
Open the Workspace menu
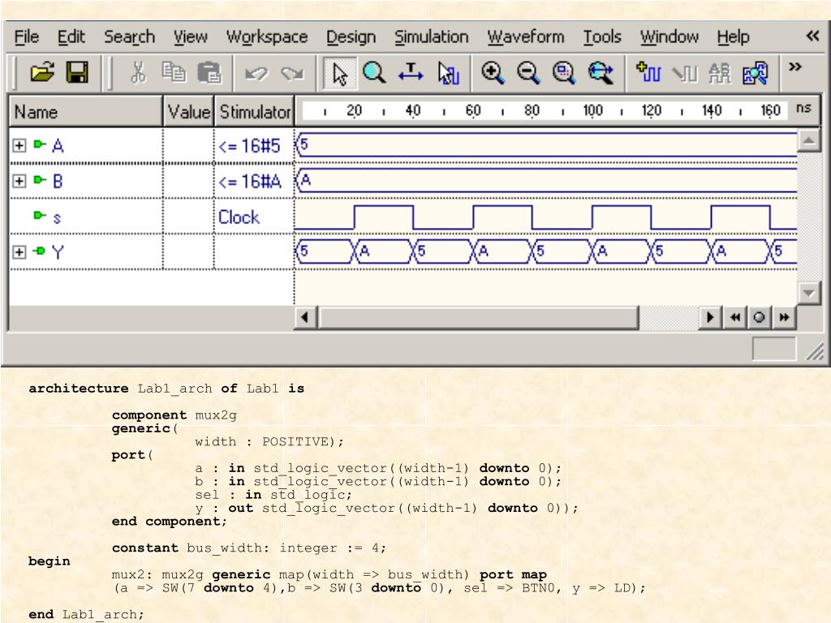[x=266, y=37]
